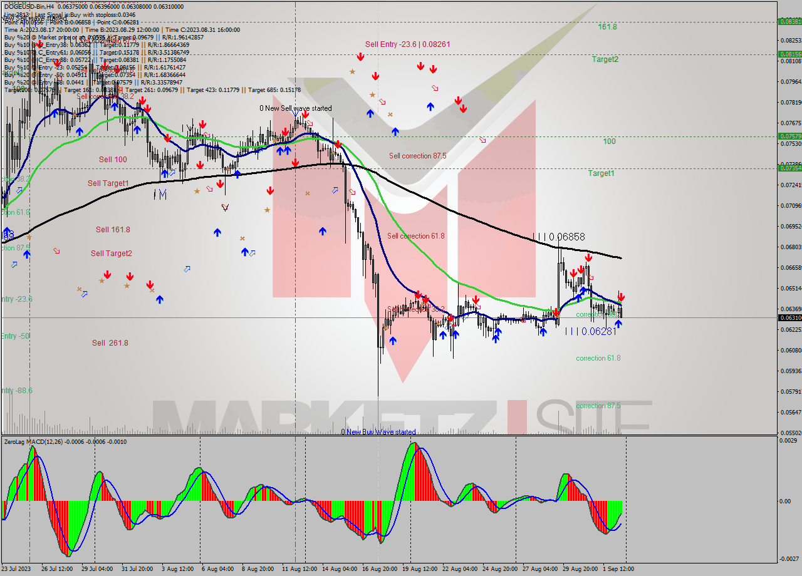Click the 0.00 zero level on MACD scale
Viewport: 802px width, 576px height.
[784, 501]
